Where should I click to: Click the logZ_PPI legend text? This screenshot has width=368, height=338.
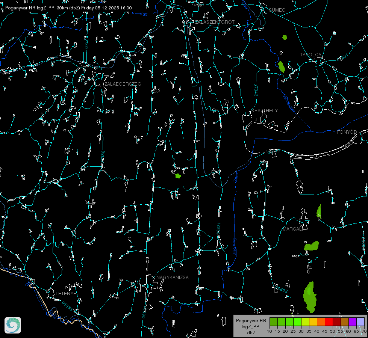coord(251,326)
